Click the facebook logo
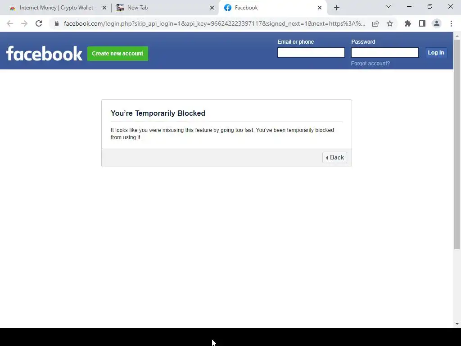461x346 pixels. click(45, 54)
